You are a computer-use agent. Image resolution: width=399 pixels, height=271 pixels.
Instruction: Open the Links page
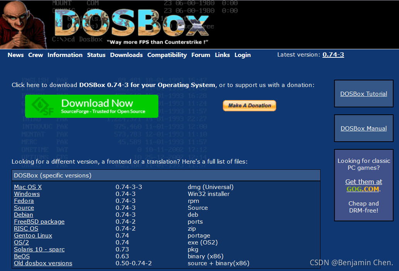tap(222, 55)
